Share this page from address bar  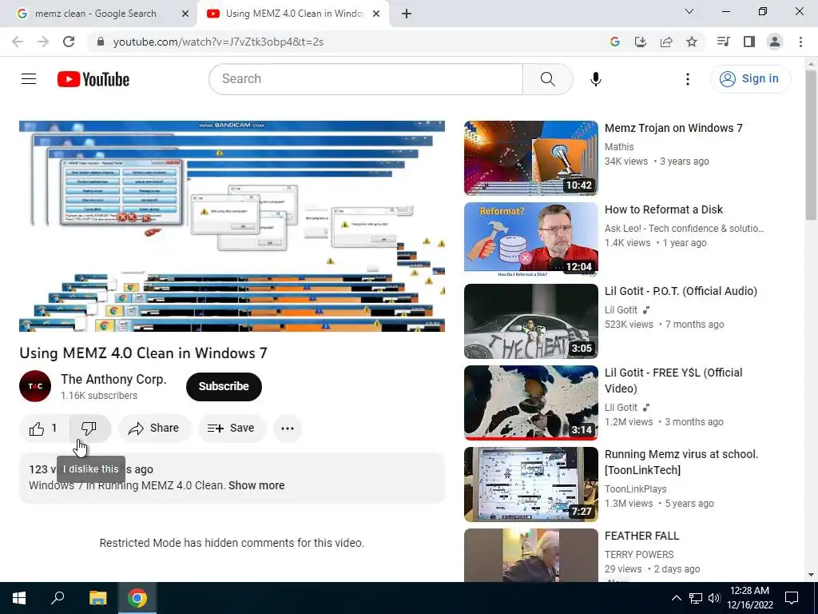[x=666, y=42]
